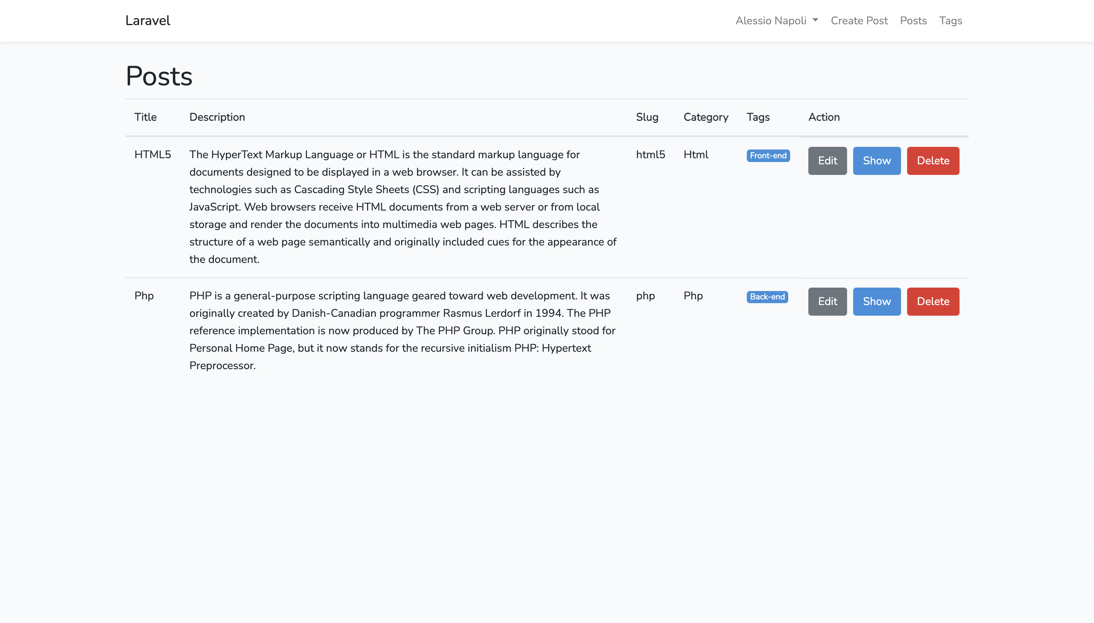Navigate to the Tags page
This screenshot has height=623, width=1094.
point(950,20)
